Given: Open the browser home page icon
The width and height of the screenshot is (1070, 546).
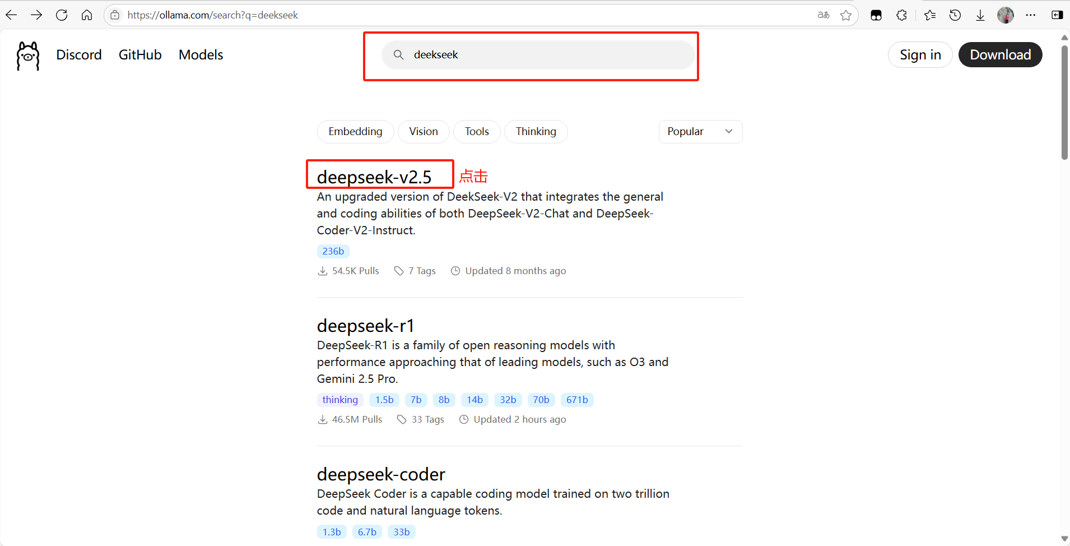Looking at the screenshot, I should [x=87, y=15].
